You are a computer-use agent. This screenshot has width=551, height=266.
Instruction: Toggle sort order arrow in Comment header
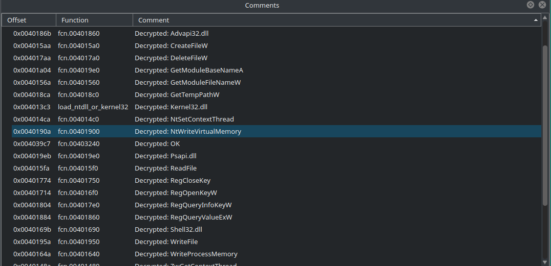coord(536,20)
